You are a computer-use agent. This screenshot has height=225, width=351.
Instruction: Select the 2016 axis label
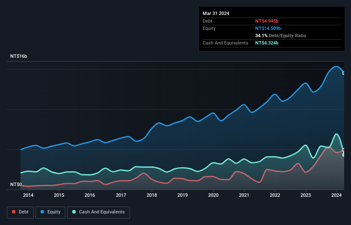[x=90, y=195]
